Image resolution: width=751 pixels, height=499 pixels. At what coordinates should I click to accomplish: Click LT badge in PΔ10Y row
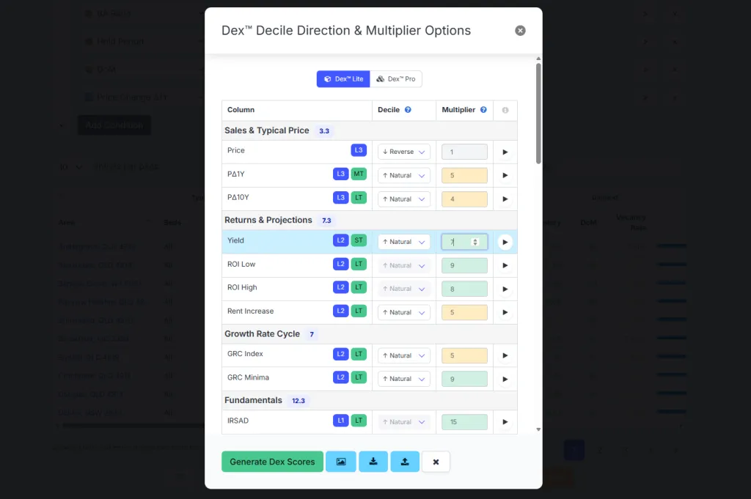359,198
